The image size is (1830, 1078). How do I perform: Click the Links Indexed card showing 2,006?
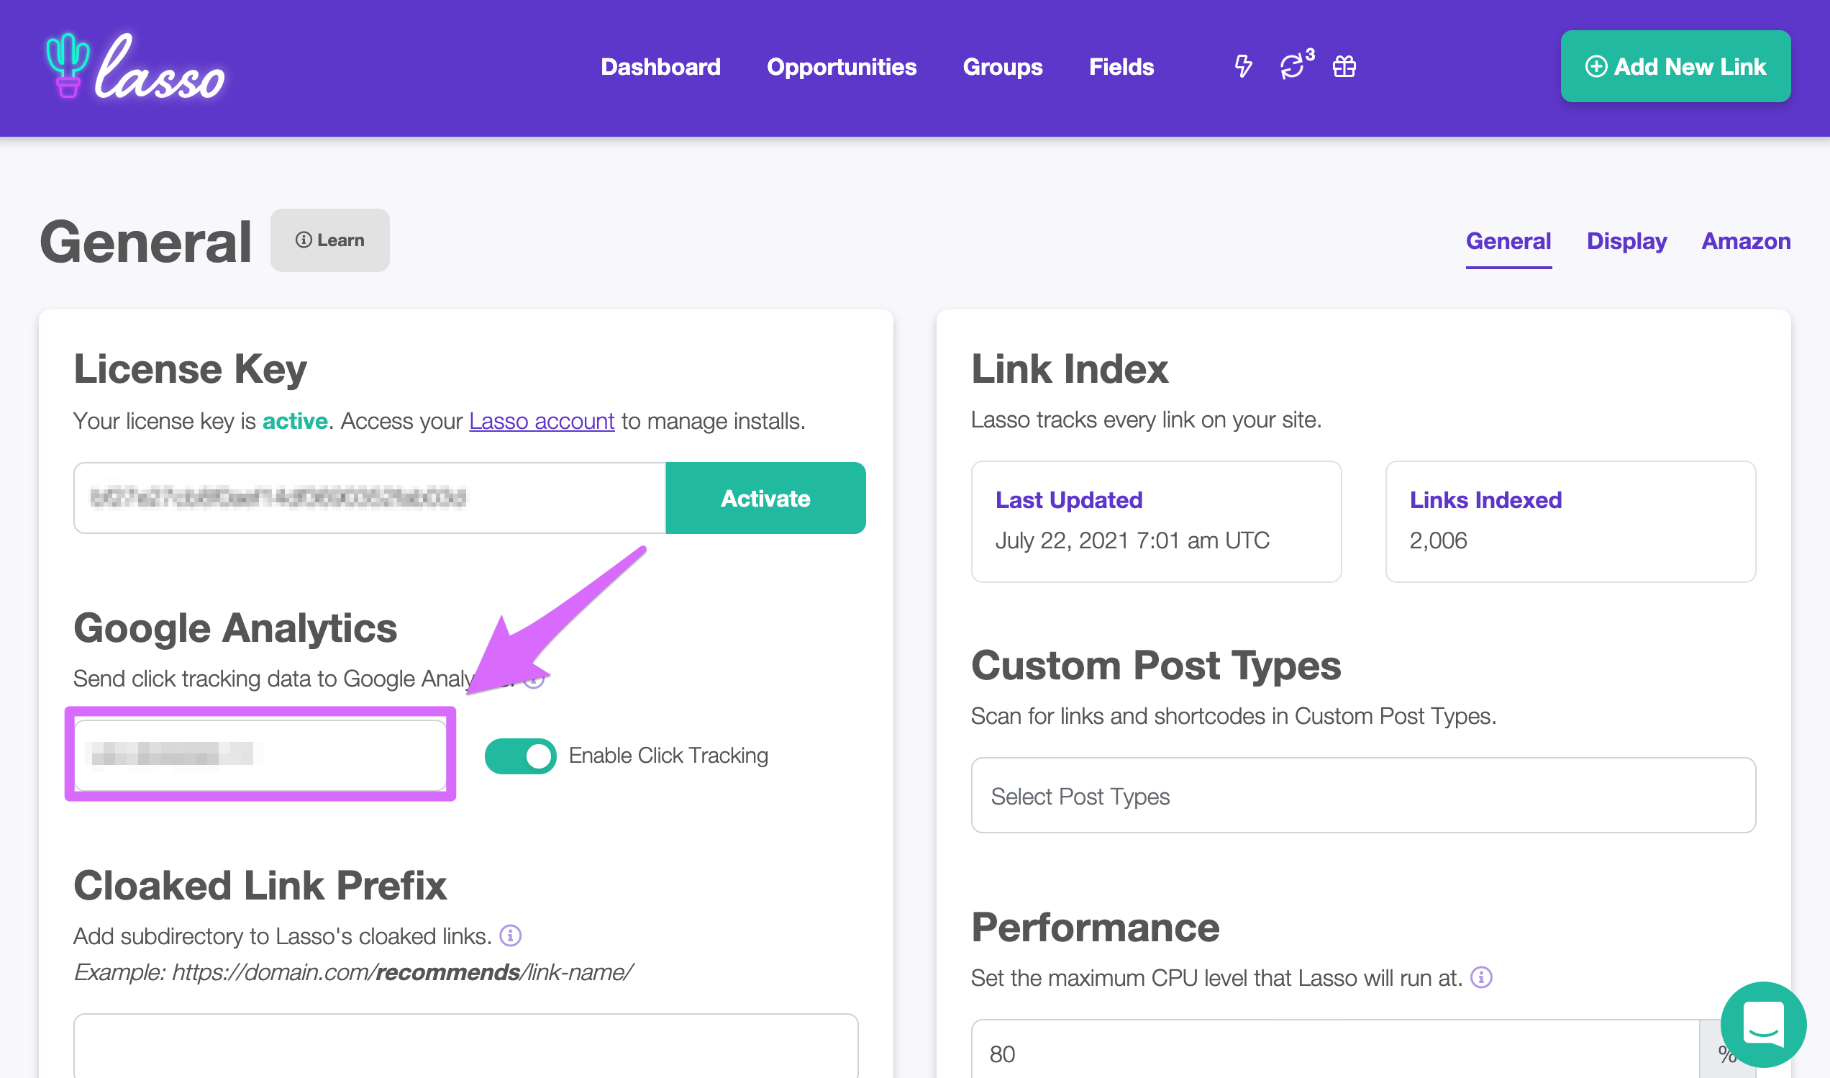coord(1570,521)
